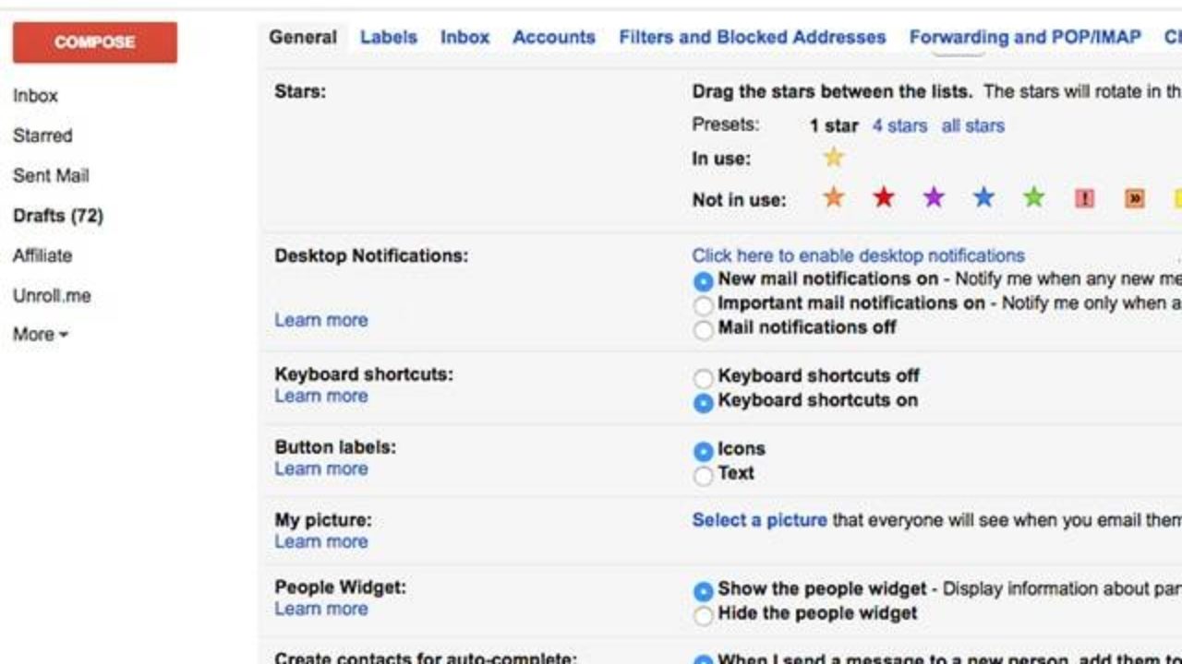Switch to the Labels settings tab
This screenshot has width=1182, height=664.
(x=389, y=38)
